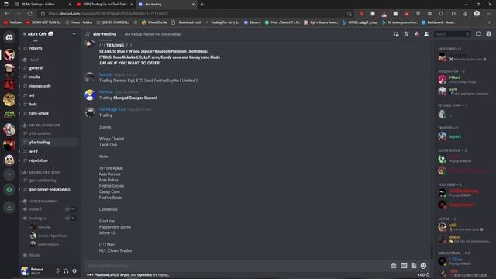This screenshot has width=496, height=279.
Task: Open YouTube bookmark in bookmarks bar
Action: pos(12,22)
